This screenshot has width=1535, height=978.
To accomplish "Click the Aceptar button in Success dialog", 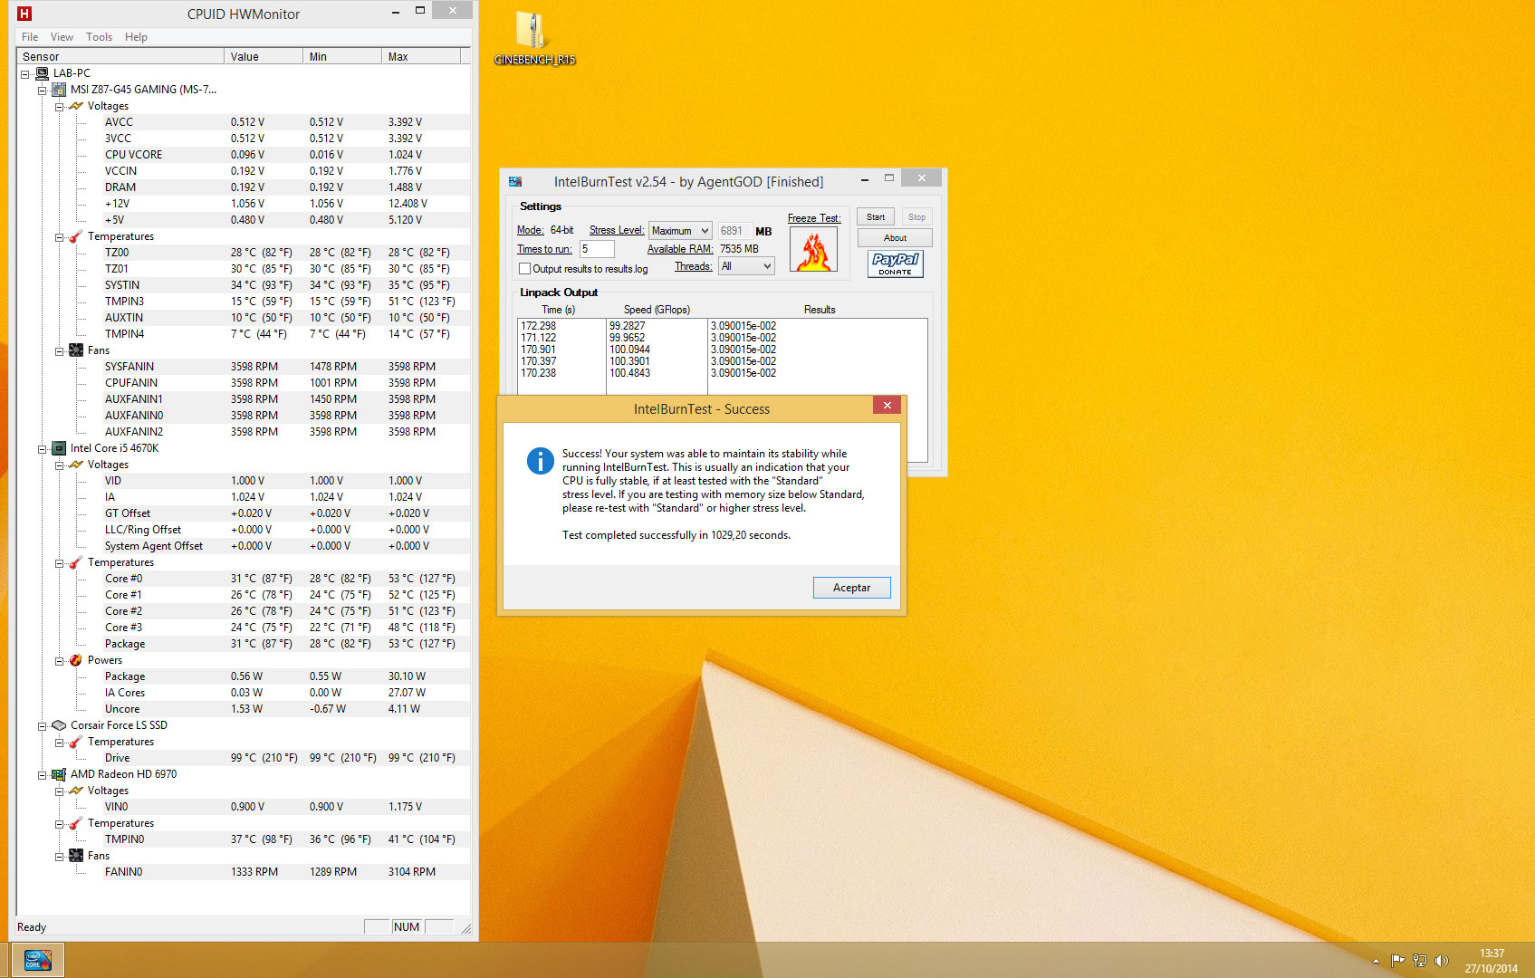I will pyautogui.click(x=851, y=588).
